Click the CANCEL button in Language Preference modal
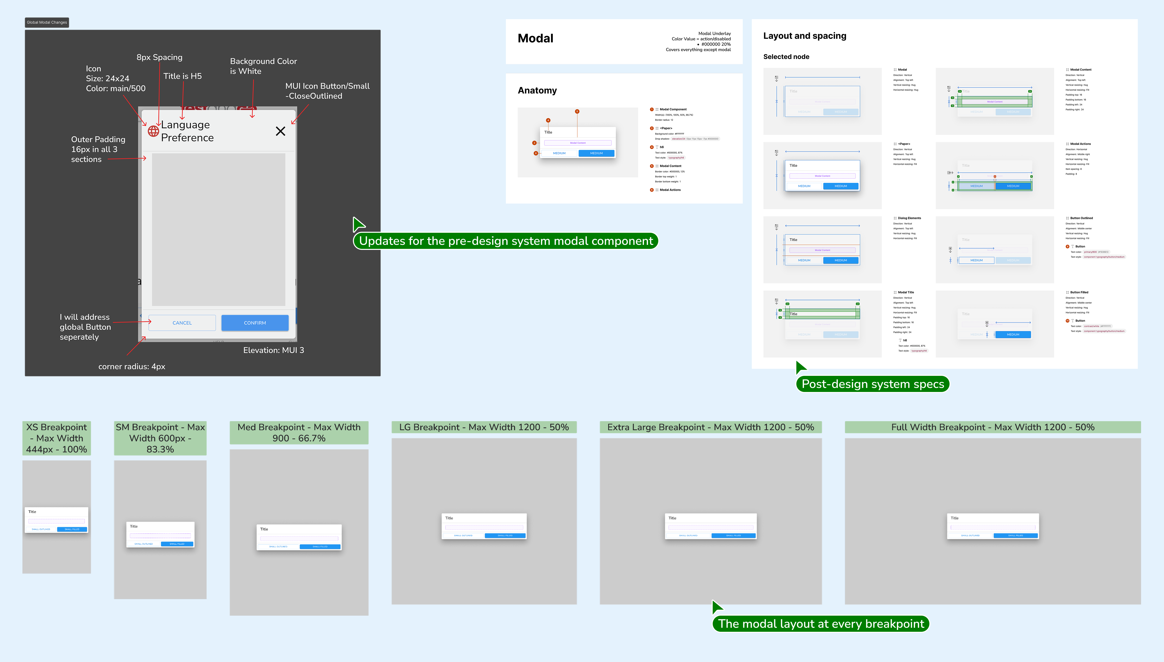 pos(182,323)
